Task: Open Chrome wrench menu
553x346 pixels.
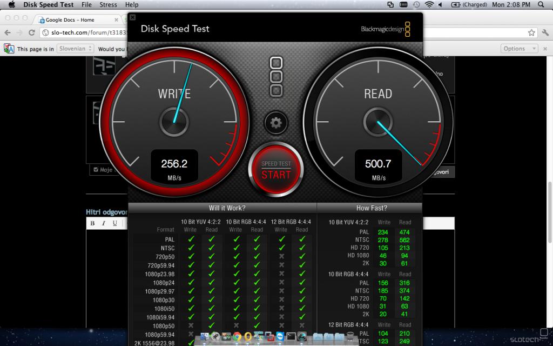Action: pos(545,33)
